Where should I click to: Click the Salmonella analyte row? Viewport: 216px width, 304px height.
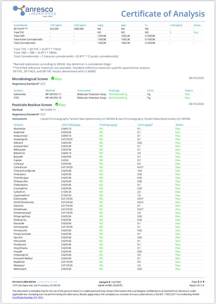pos(108,94)
